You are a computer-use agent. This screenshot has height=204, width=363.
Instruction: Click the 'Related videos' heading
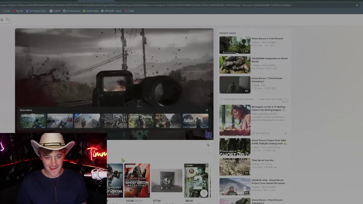(227, 33)
